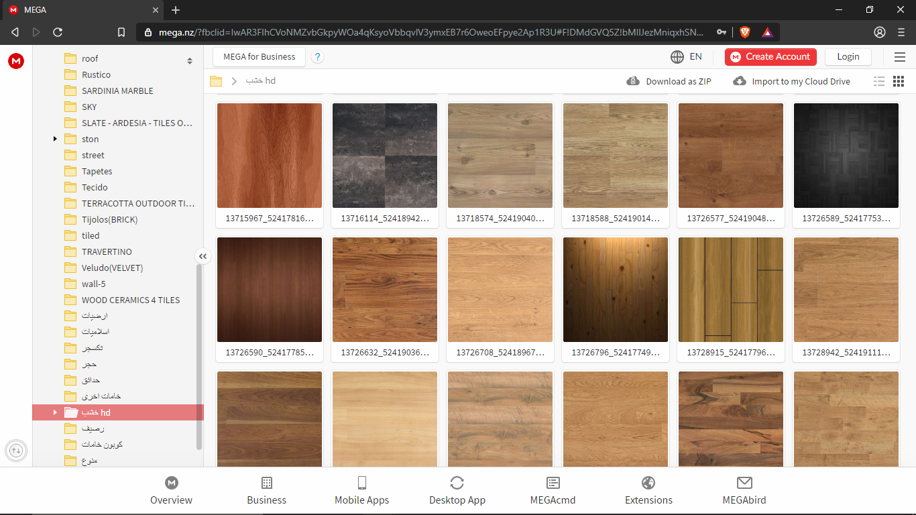
Task: Open the hamburger menu at top right
Action: tap(899, 57)
